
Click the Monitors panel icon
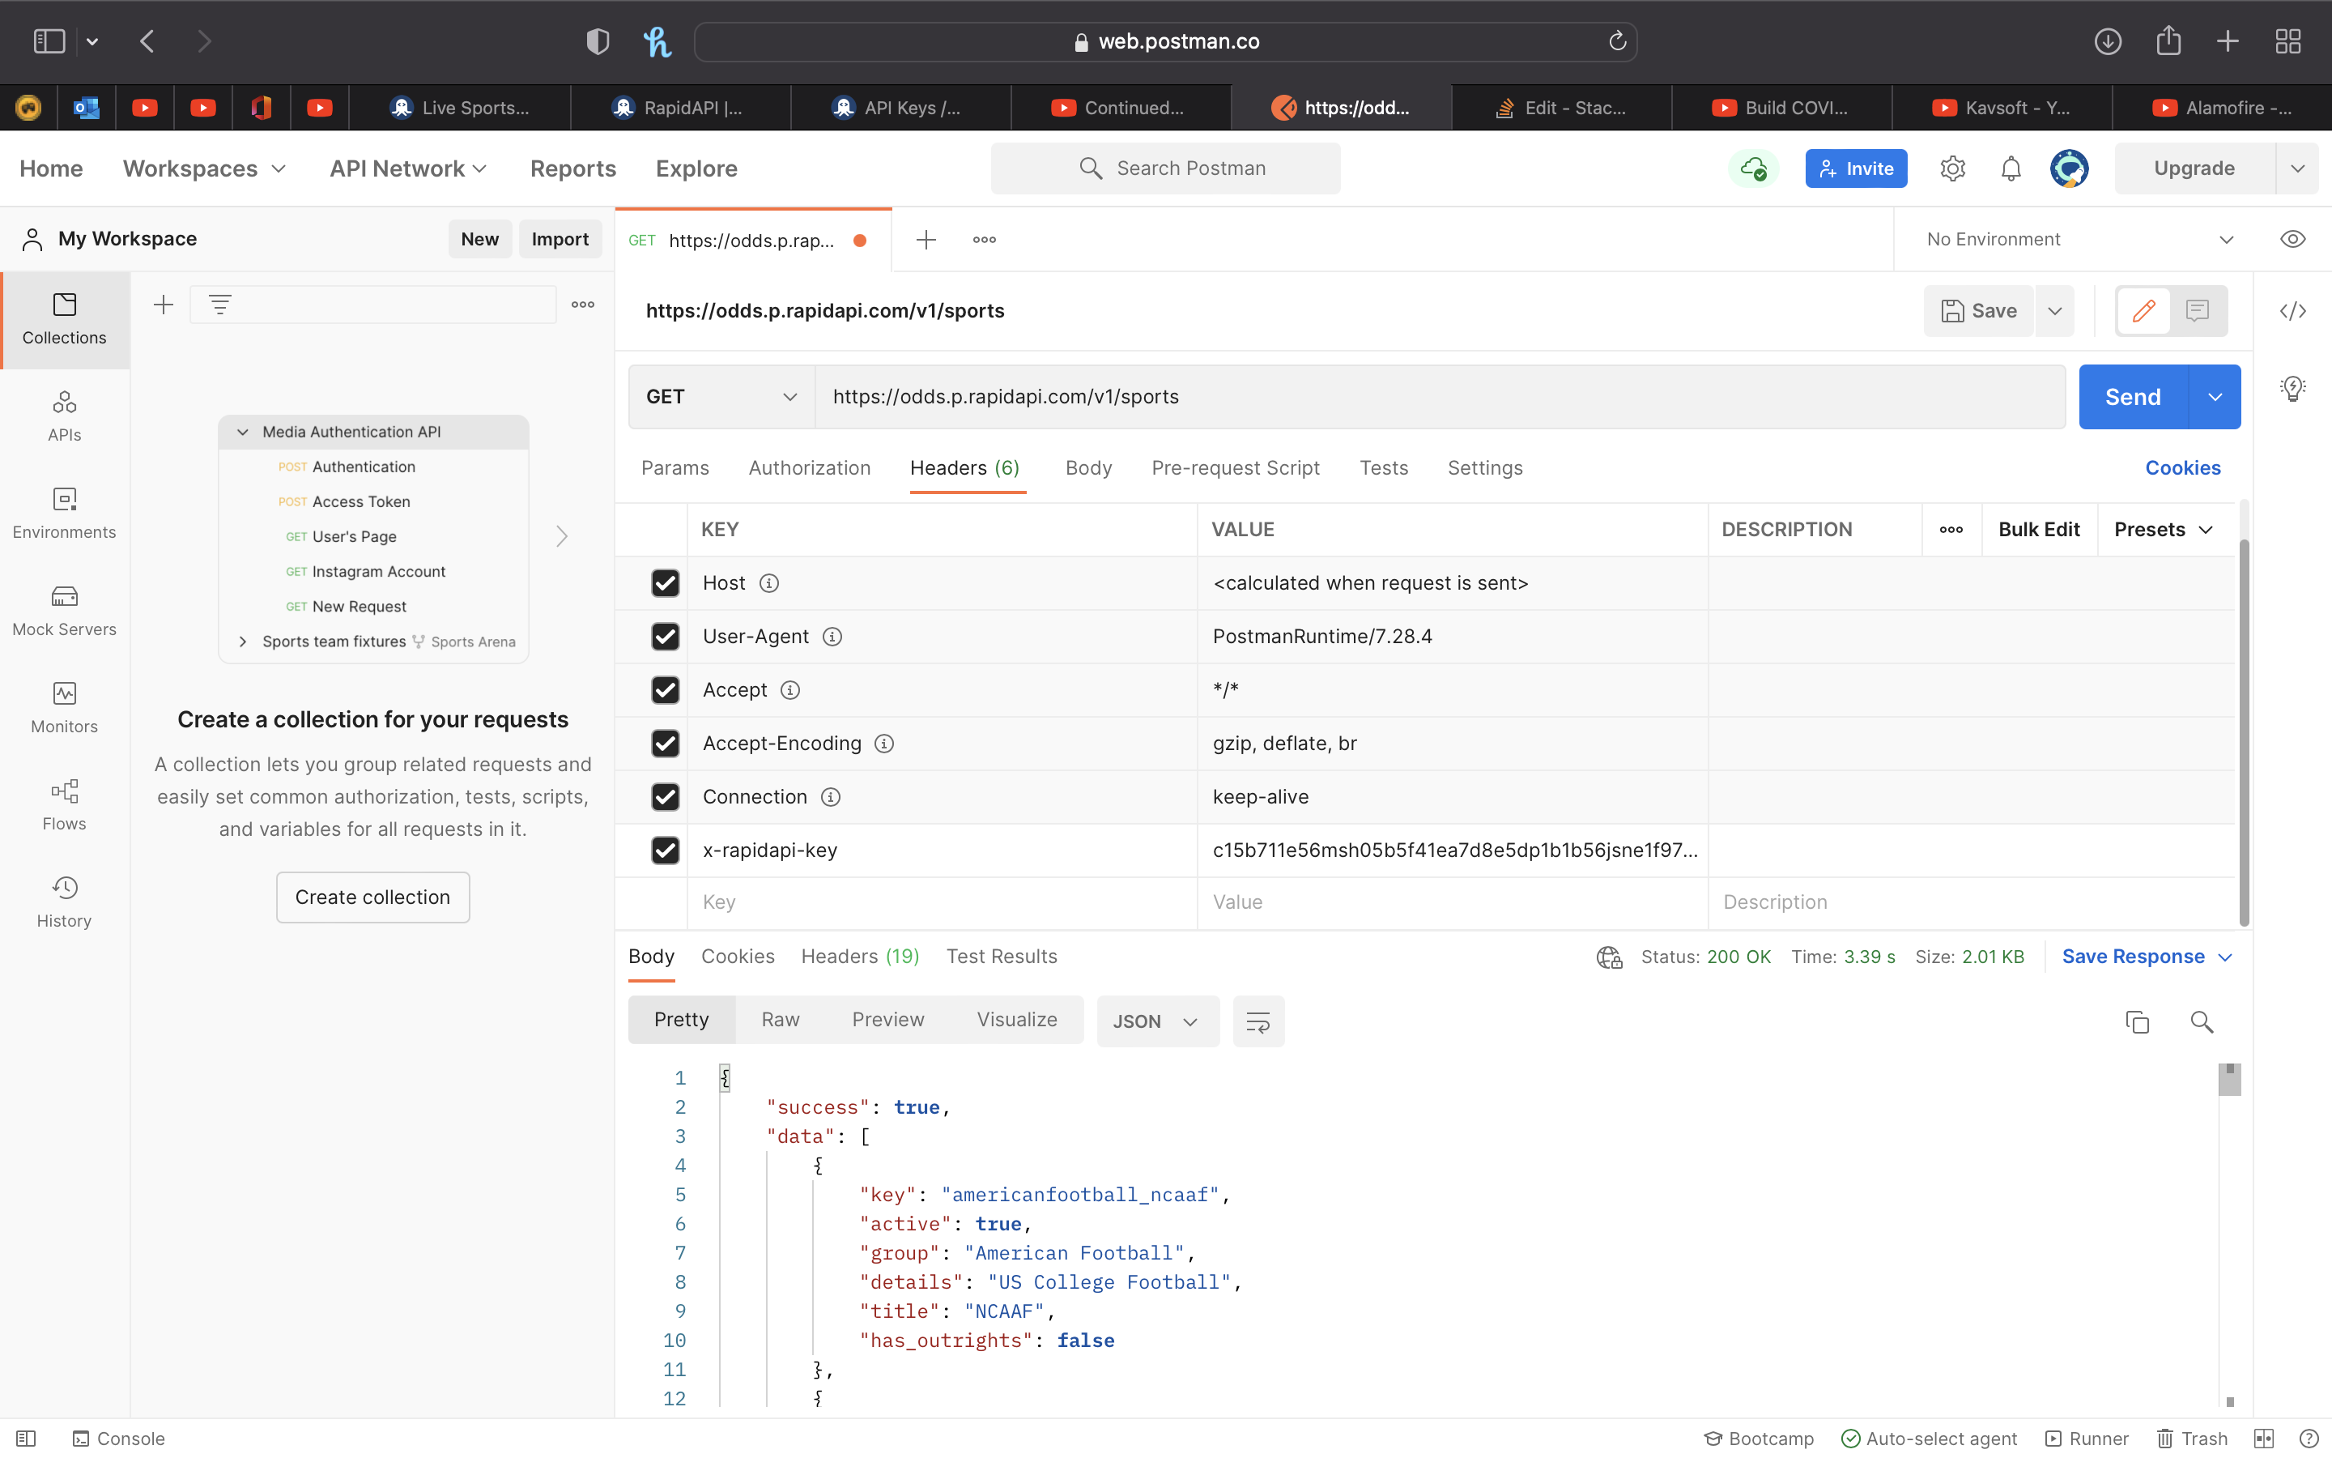64,706
